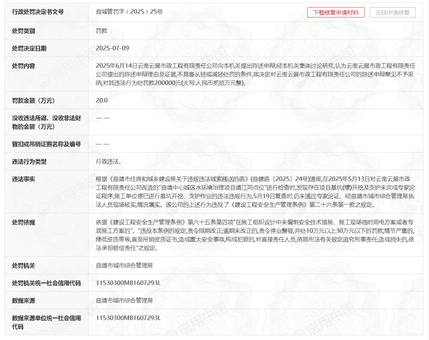Select the document number 曲城管罚字〔2025〕25号
This screenshot has width=429, height=340.
click(x=129, y=12)
